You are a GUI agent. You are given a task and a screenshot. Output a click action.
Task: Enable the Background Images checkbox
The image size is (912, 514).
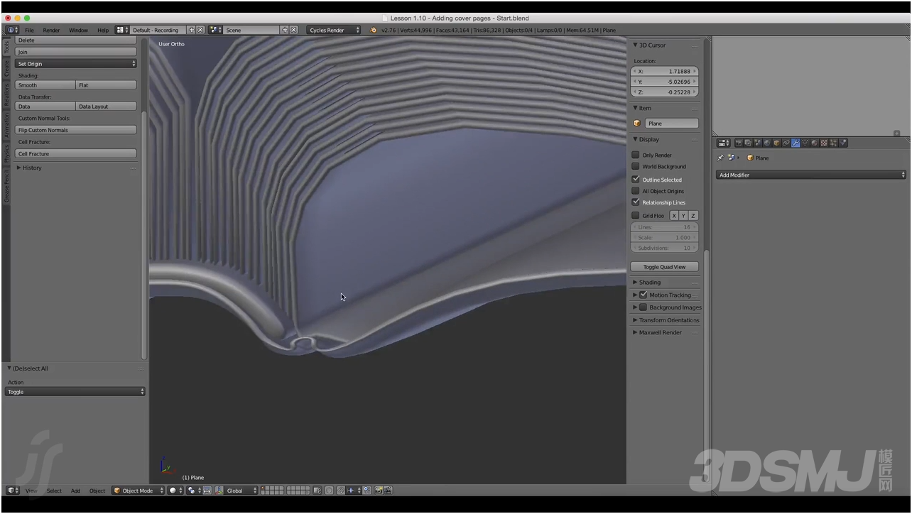point(644,307)
